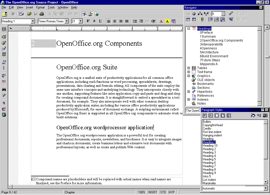Expand the Tables node in Navigator

[189, 68]
